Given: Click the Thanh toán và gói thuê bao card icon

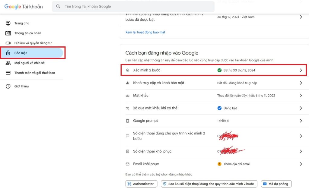Looking at the screenshot, I should click(8, 73).
